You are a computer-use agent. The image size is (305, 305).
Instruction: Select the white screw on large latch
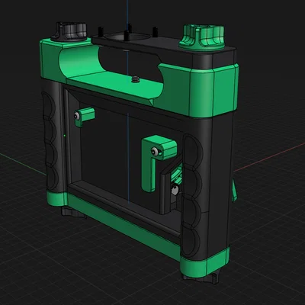(x=155, y=152)
